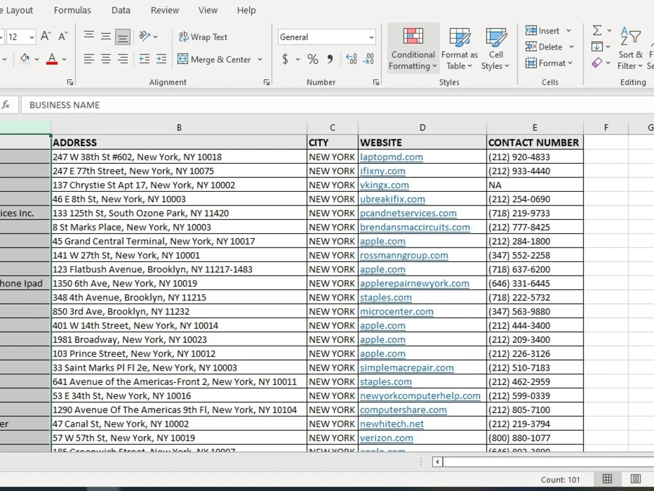
Task: Open Conditional Formatting menu
Action: click(413, 48)
